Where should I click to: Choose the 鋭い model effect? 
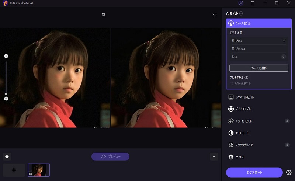[x=259, y=57]
